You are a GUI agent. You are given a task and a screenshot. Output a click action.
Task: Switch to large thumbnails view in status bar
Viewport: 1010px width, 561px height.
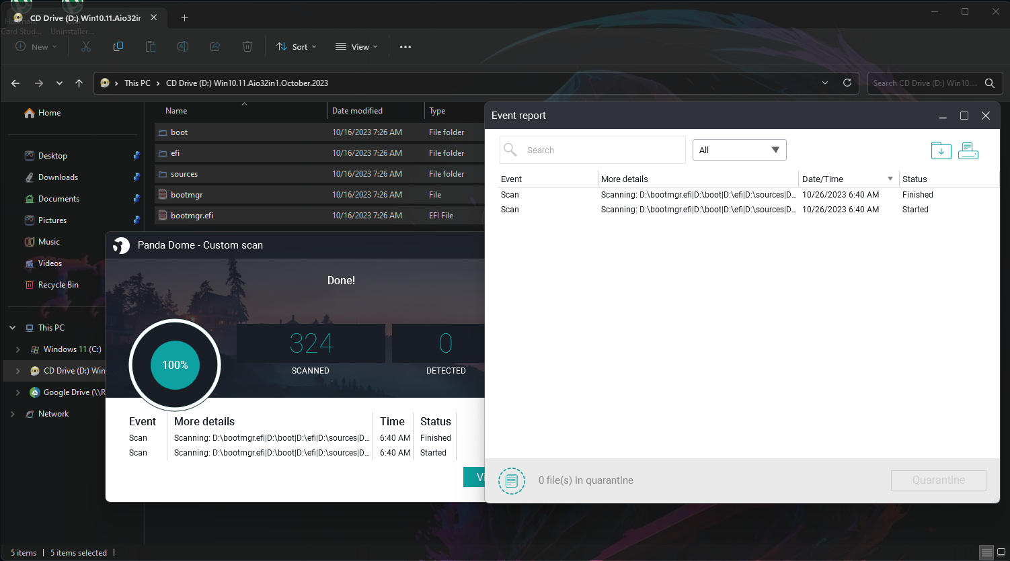point(1001,553)
